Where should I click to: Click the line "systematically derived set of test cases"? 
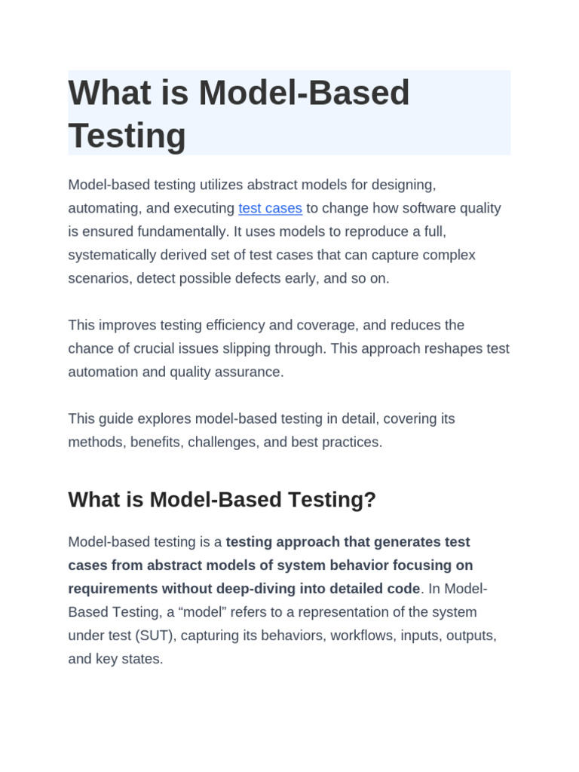pos(271,255)
